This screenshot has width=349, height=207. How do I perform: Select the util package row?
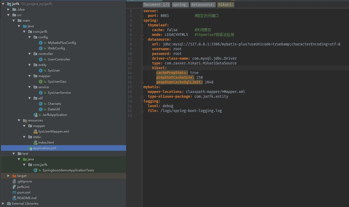[x=63, y=98]
